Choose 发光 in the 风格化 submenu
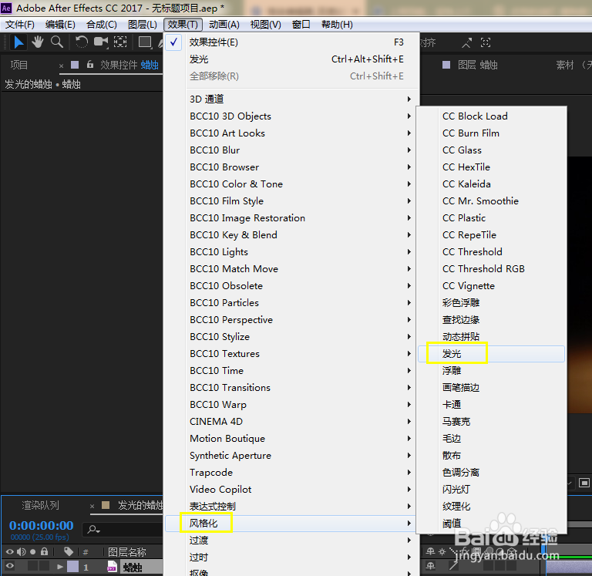 [x=491, y=354]
